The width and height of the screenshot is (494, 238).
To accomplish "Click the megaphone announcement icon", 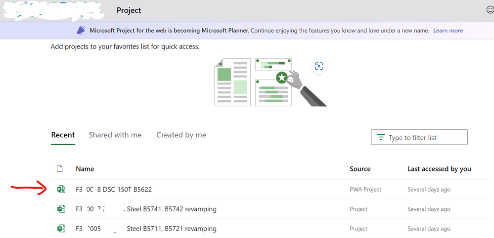I will pos(81,30).
